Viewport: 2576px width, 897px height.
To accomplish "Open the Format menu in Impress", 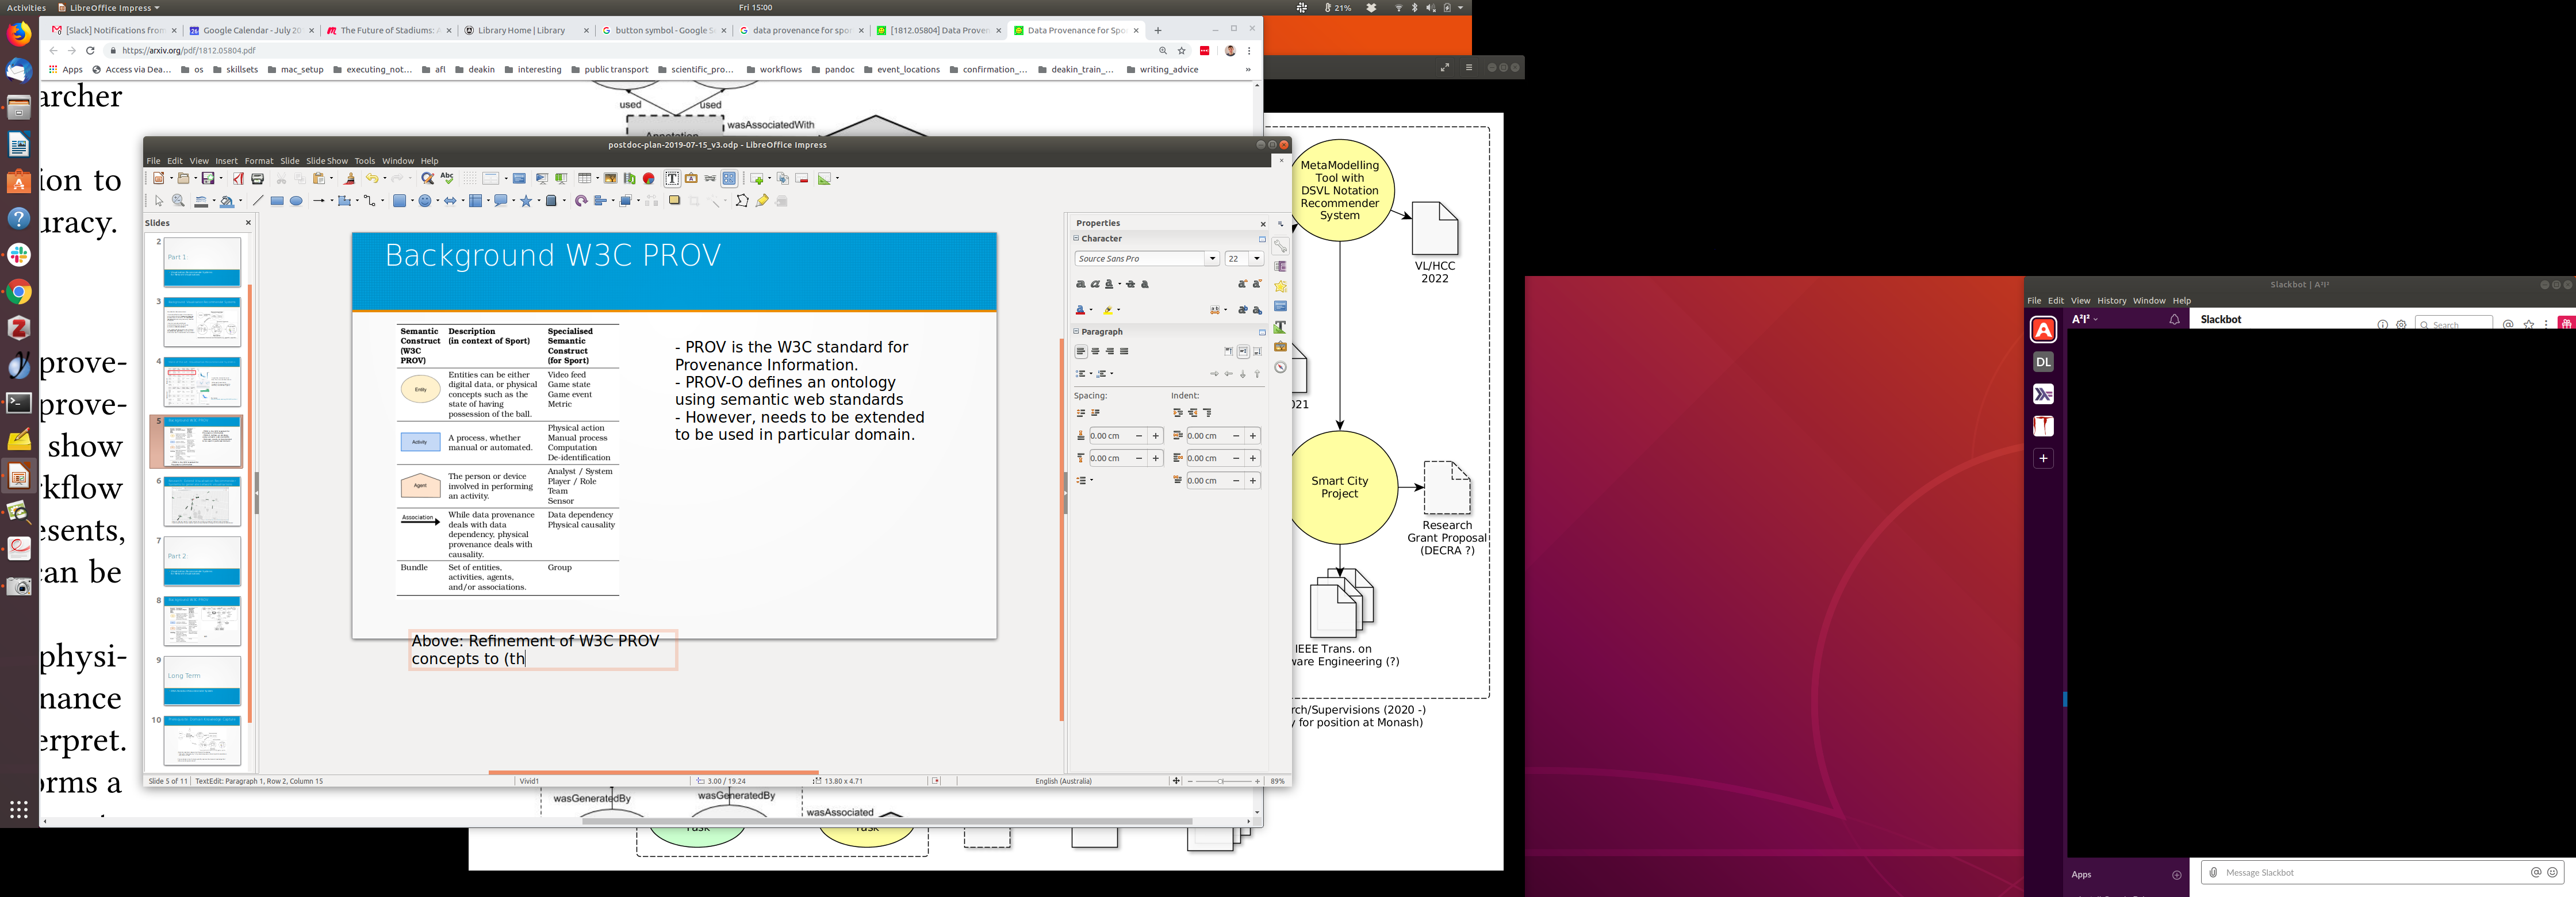I will pyautogui.click(x=258, y=161).
